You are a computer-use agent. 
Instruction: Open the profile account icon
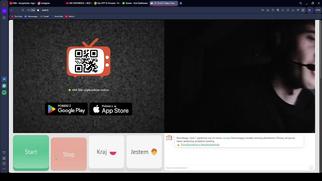click(x=303, y=10)
